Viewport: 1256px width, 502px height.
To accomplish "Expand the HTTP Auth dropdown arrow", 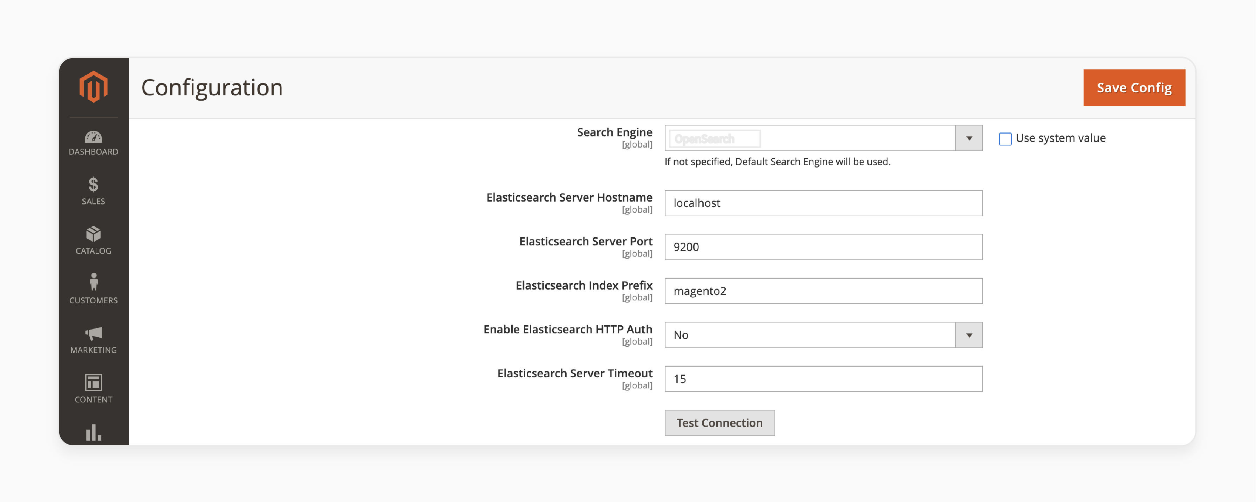I will pyautogui.click(x=969, y=335).
